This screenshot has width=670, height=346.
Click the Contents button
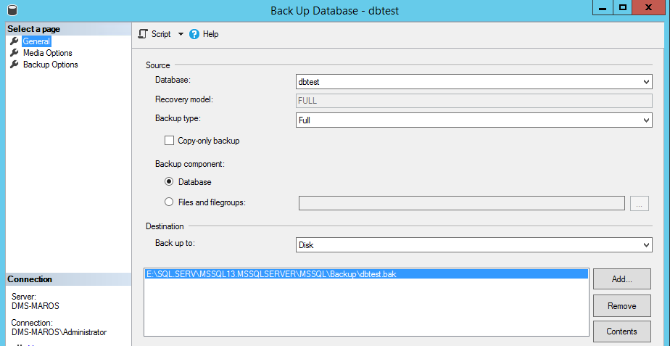pos(621,331)
